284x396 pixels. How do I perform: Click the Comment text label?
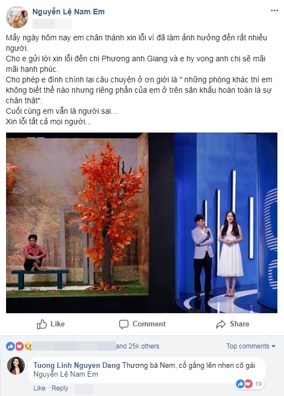(x=149, y=324)
